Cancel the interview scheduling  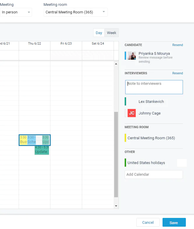[x=148, y=222]
